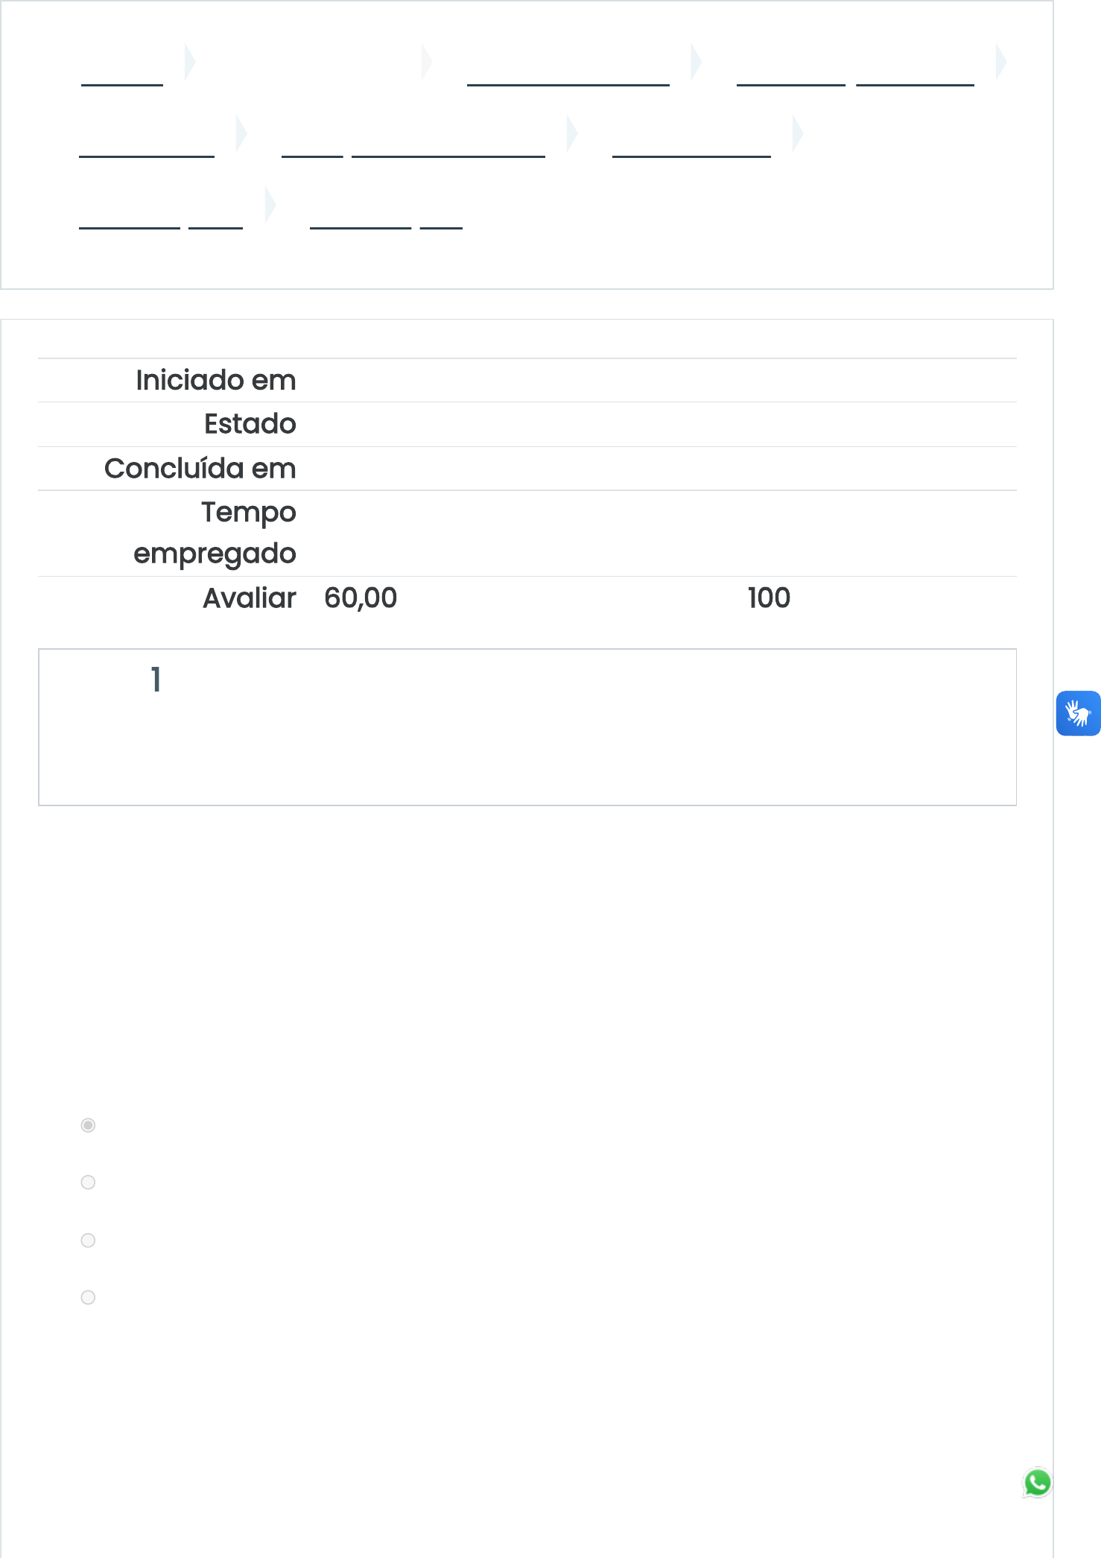
Task: Click the arrow in the third breadcrumb row
Action: pyautogui.click(x=270, y=205)
